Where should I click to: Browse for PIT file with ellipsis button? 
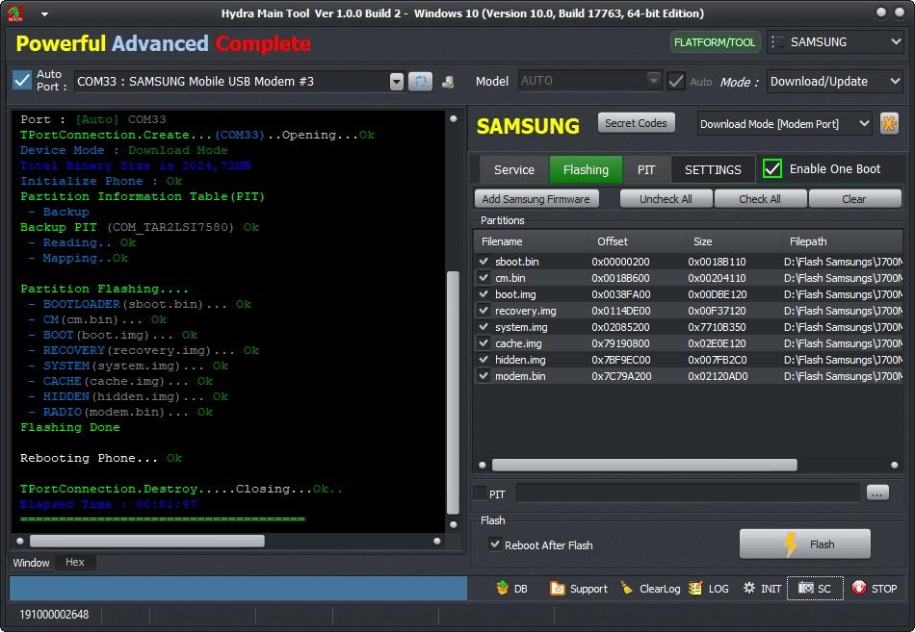(877, 493)
